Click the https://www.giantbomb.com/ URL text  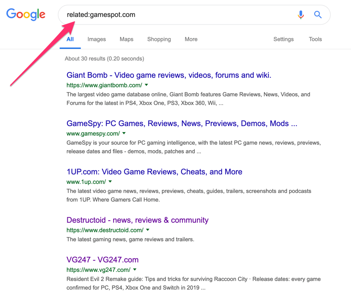(104, 85)
